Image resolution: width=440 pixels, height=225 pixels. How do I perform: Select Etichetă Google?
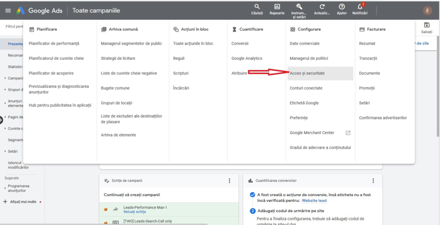tap(304, 103)
